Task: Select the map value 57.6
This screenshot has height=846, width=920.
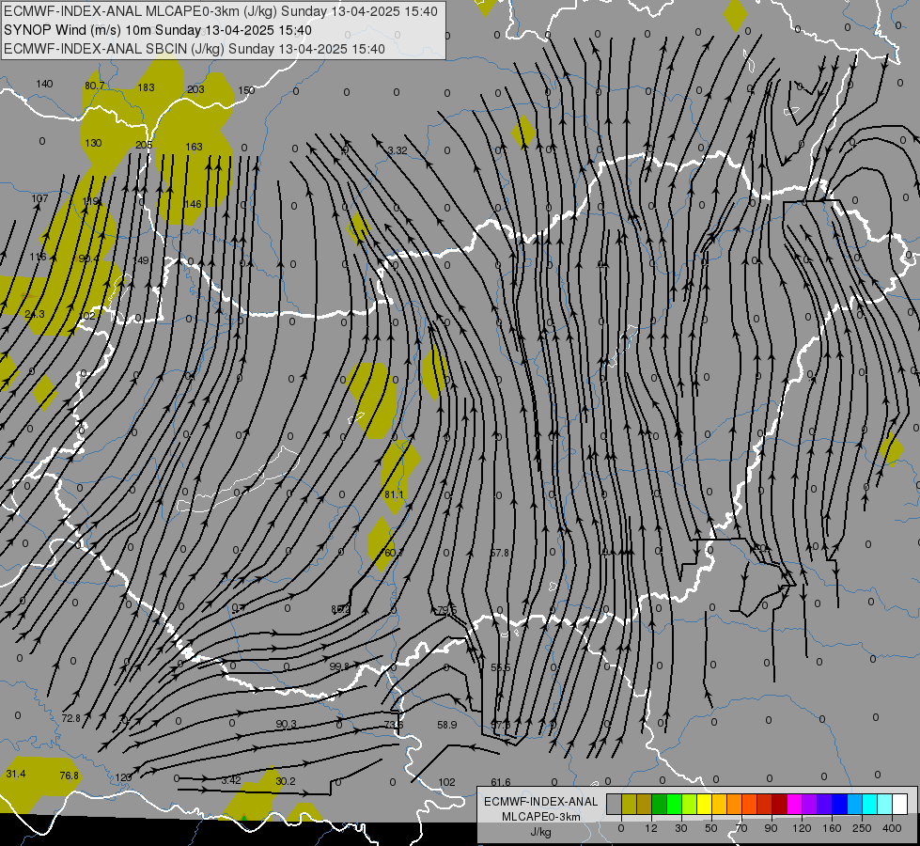Action: point(501,725)
